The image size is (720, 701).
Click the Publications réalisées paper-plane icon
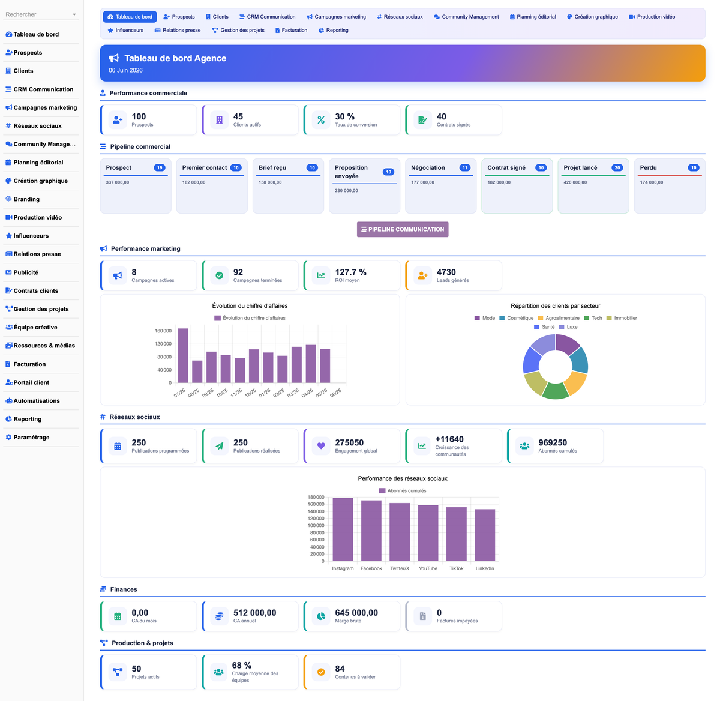220,446
